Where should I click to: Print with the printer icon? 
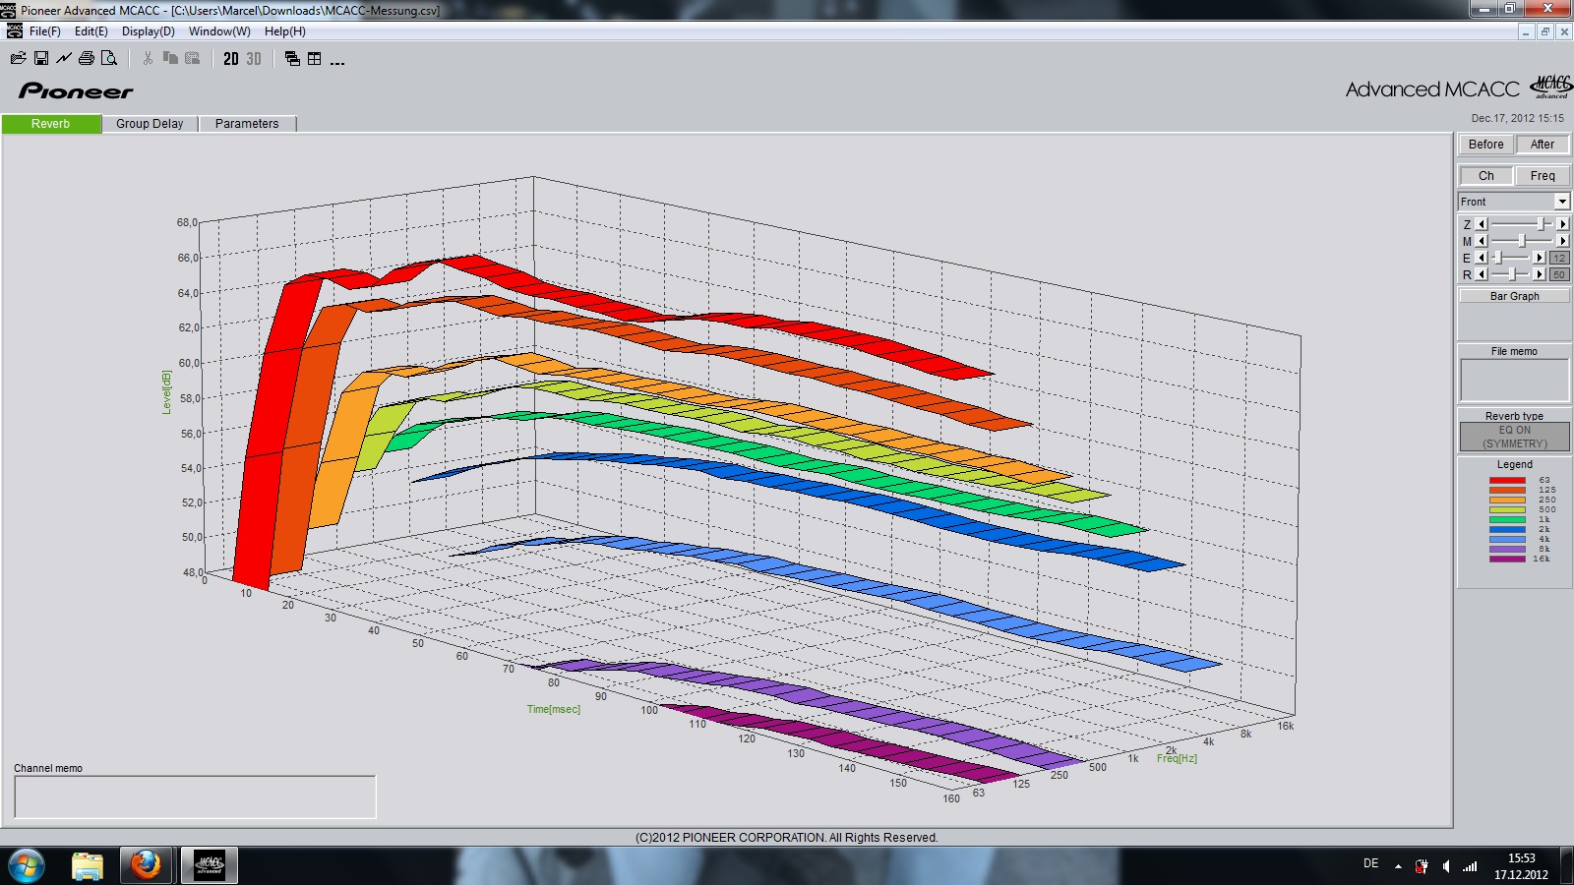click(x=87, y=59)
